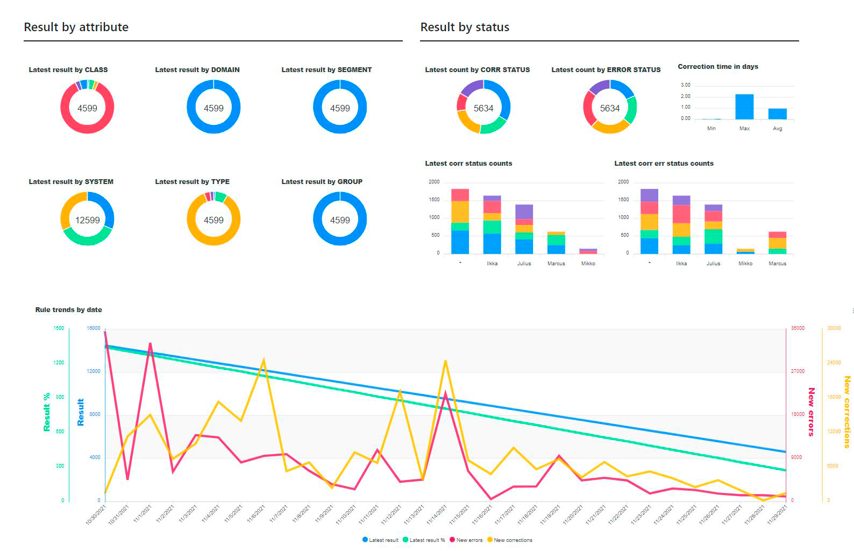The width and height of the screenshot is (854, 551).
Task: Click the Avg bar in Correction time chart
Action: point(777,114)
